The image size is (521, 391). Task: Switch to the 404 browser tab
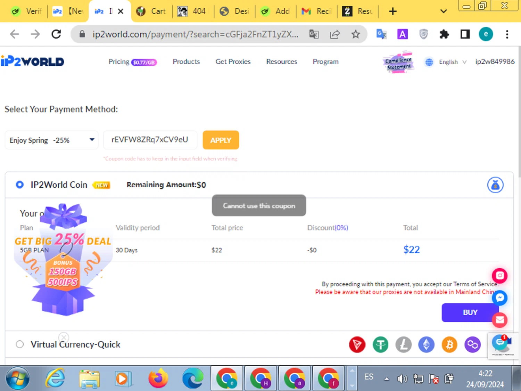click(x=192, y=11)
